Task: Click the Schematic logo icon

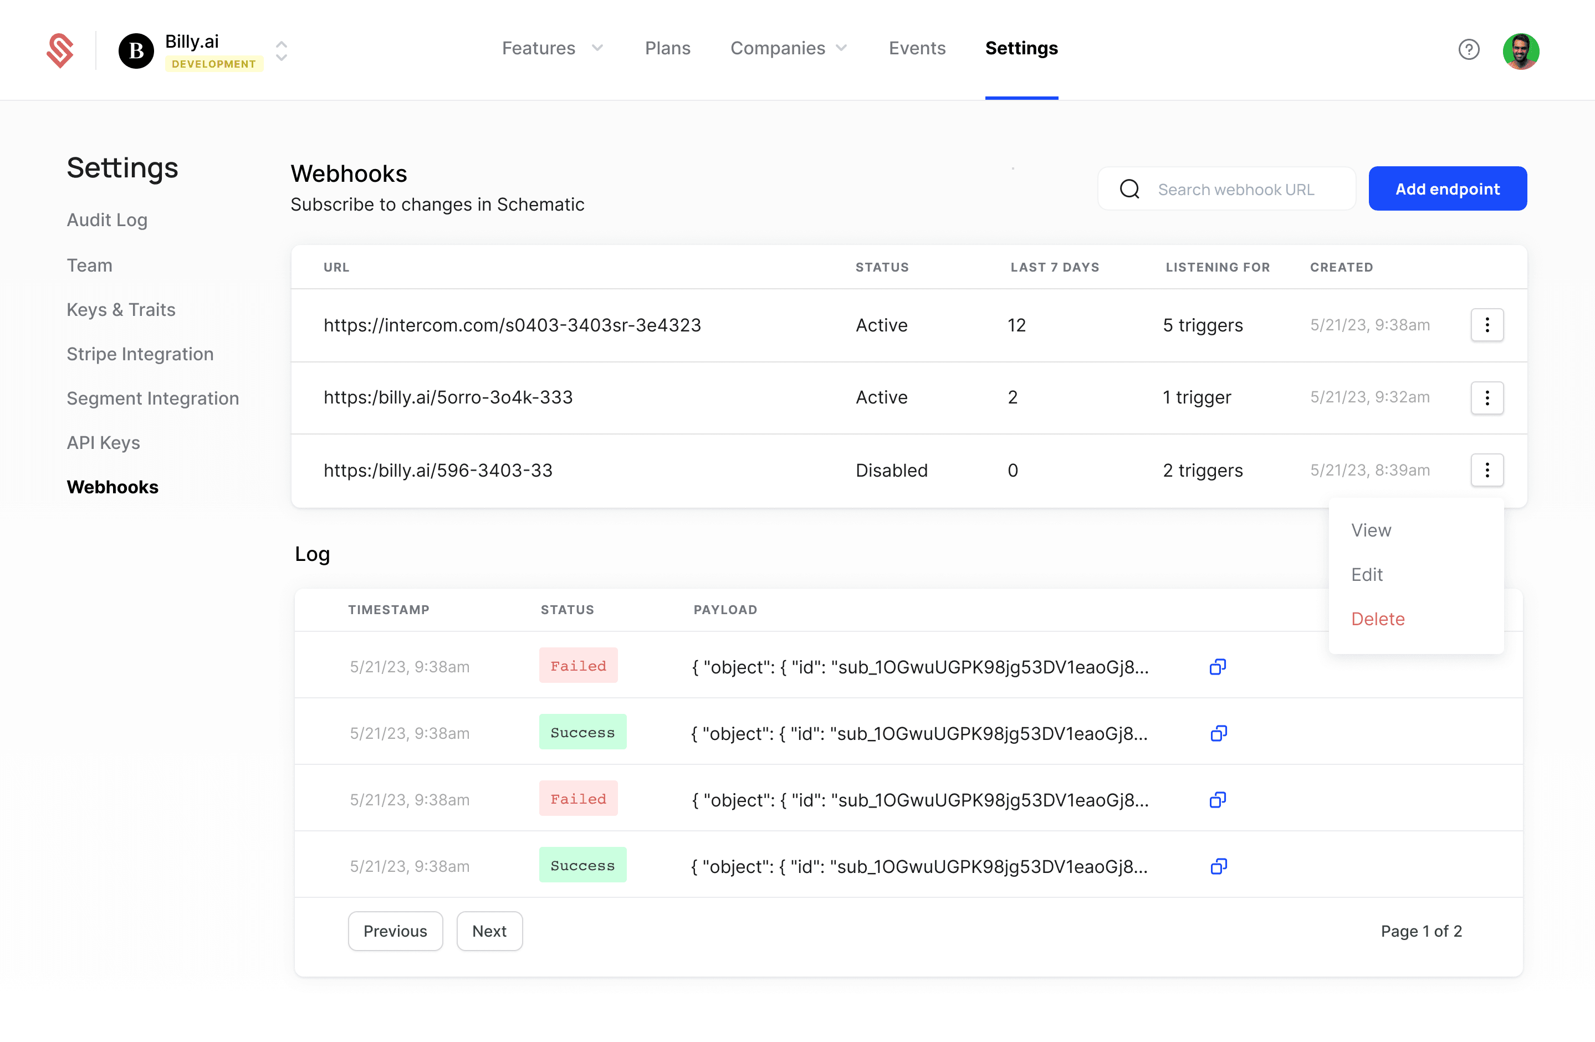Action: [x=60, y=50]
